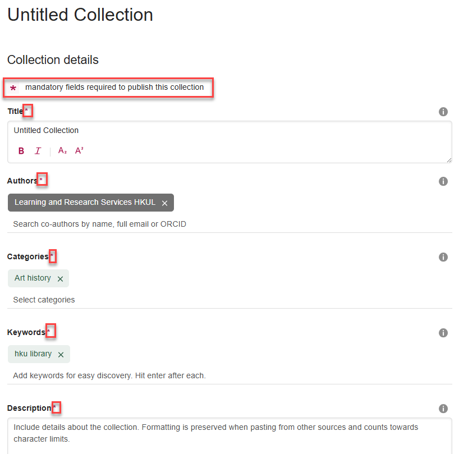Select the Art history category chip

click(33, 278)
